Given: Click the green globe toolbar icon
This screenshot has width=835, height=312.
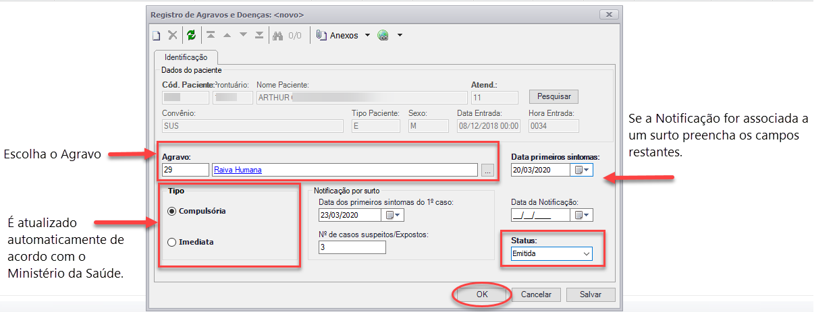Looking at the screenshot, I should click(x=383, y=36).
